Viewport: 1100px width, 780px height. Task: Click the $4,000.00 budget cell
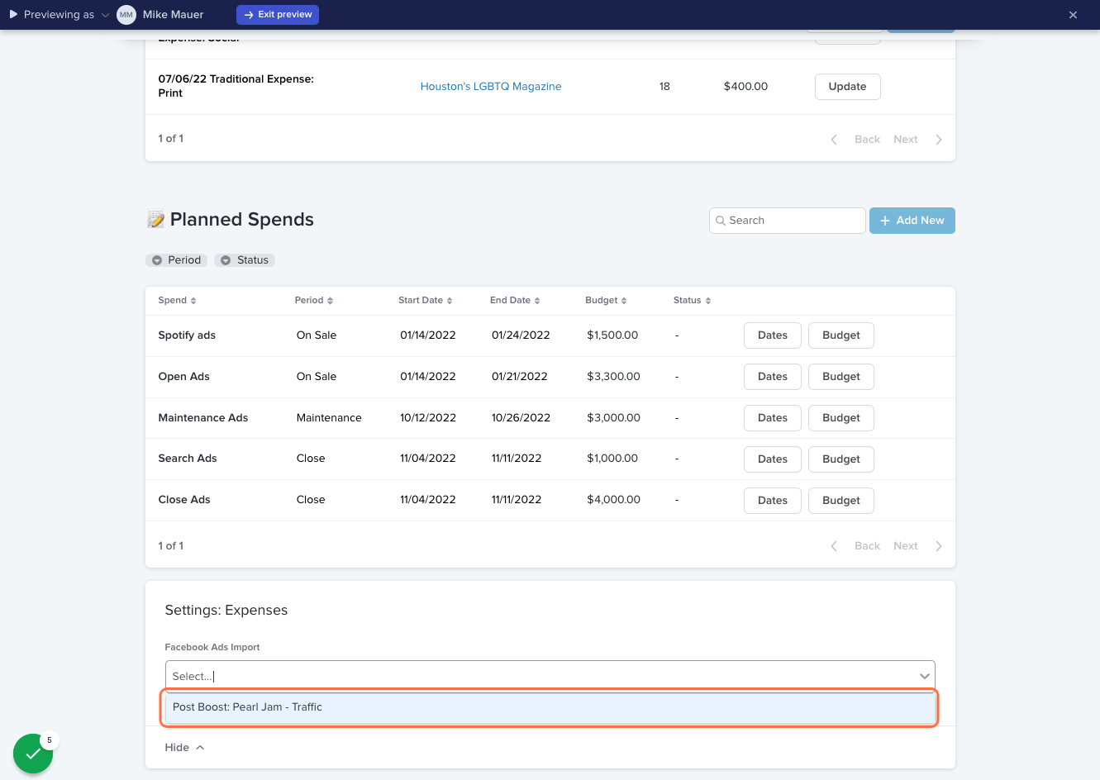point(614,500)
